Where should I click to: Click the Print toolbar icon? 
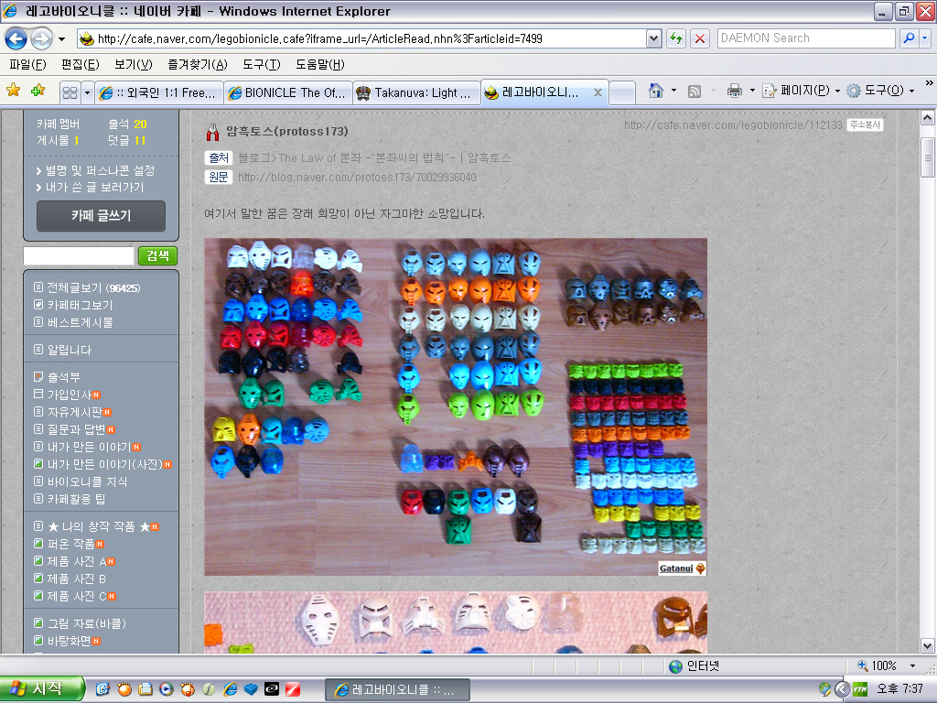pyautogui.click(x=735, y=91)
